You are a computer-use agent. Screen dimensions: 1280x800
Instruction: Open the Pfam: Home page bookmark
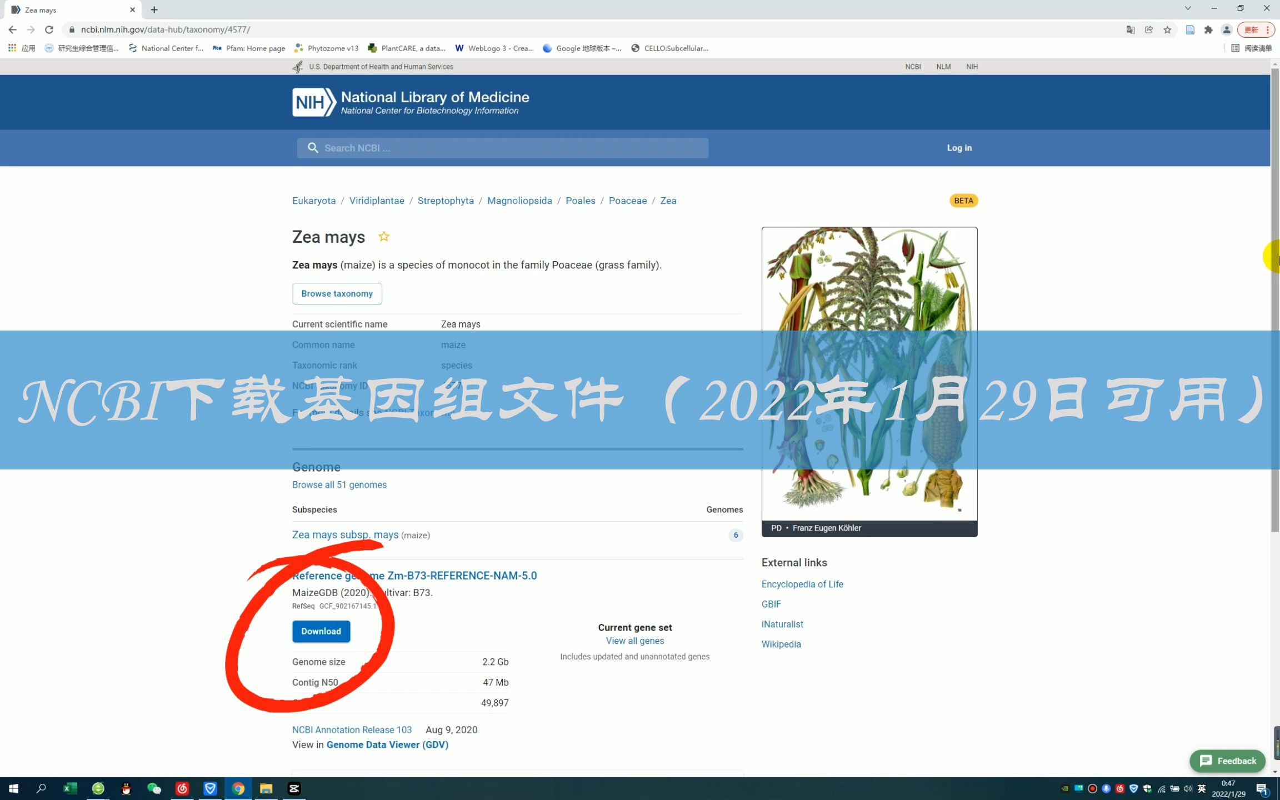[249, 48]
